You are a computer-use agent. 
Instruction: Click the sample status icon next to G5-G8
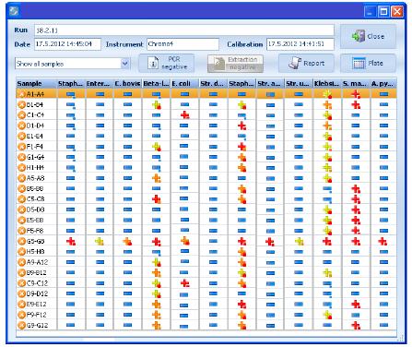[21, 241]
